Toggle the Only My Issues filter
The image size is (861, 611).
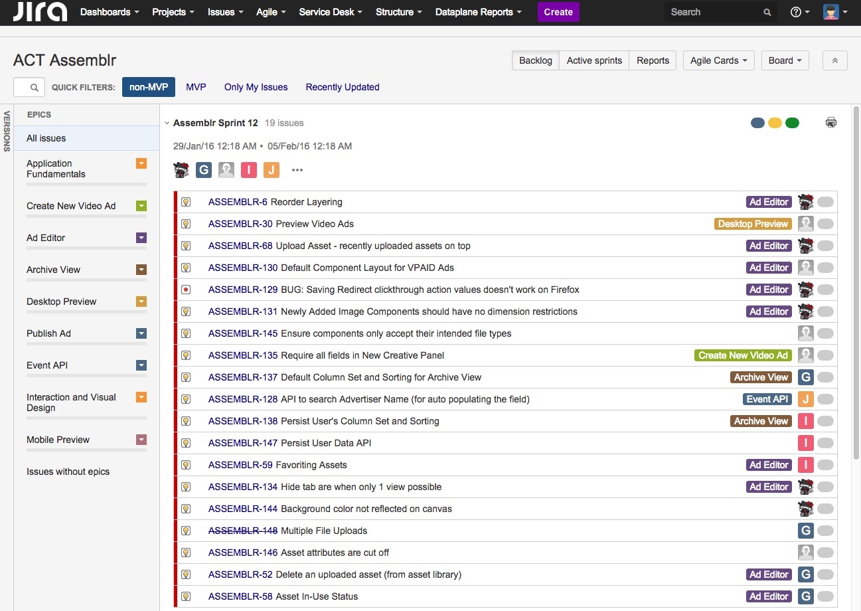click(x=256, y=87)
